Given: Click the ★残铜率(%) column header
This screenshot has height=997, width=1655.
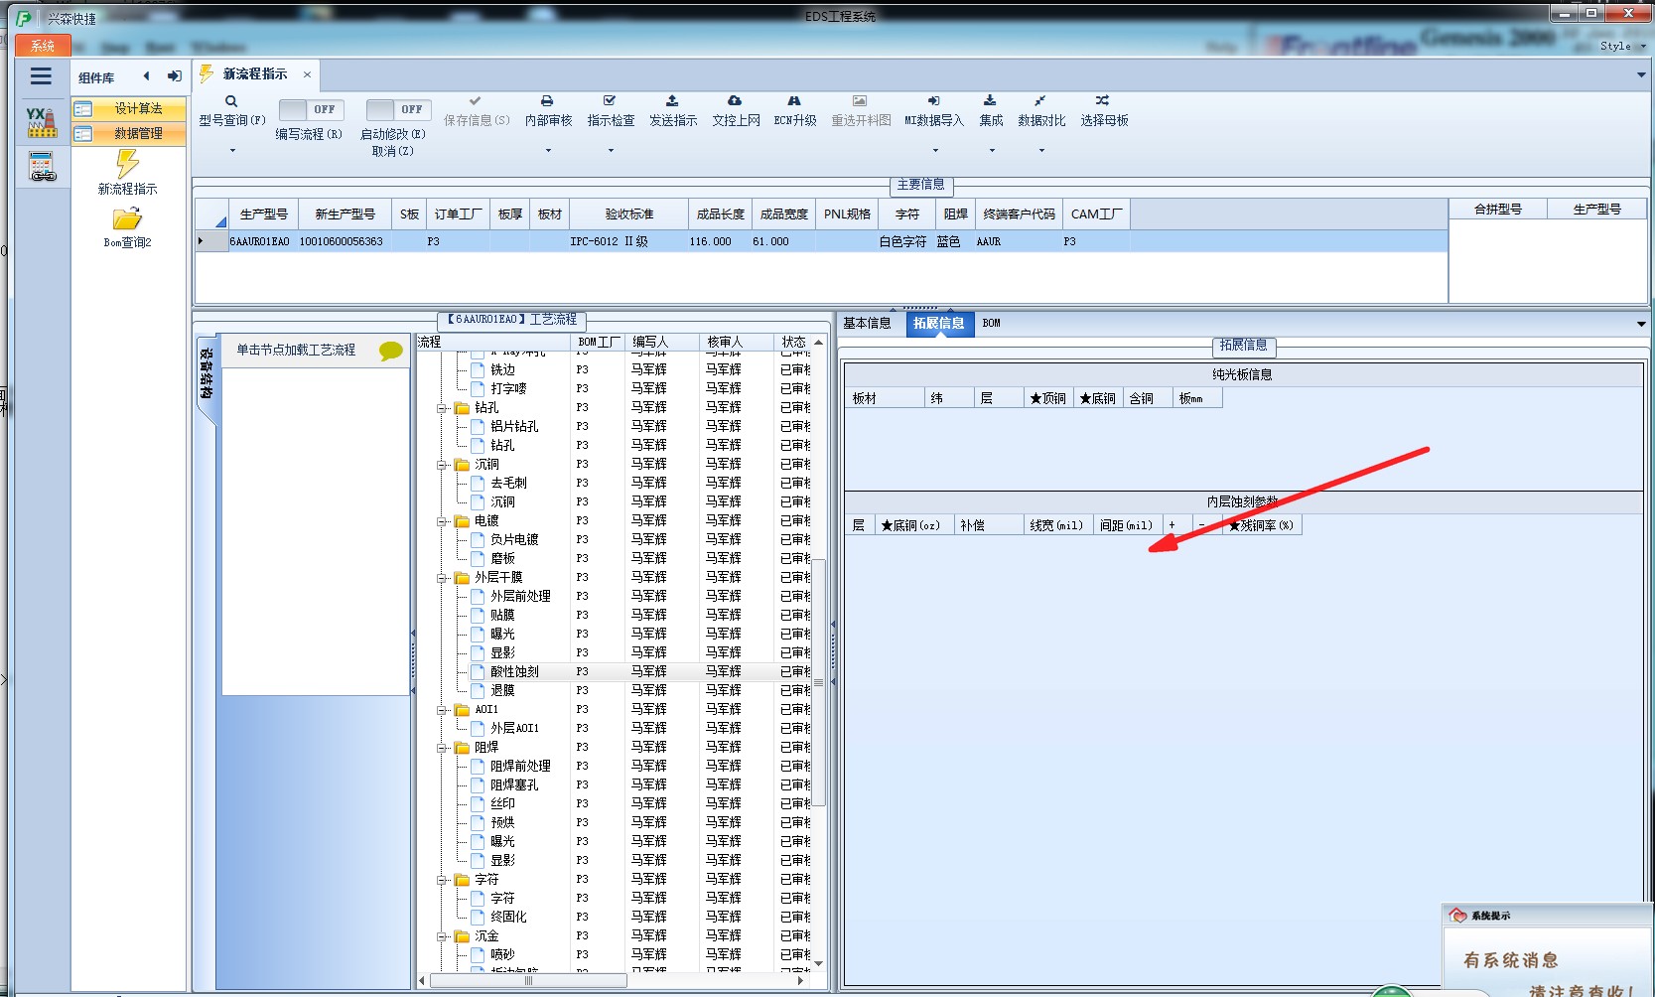Looking at the screenshot, I should click(x=1261, y=526).
